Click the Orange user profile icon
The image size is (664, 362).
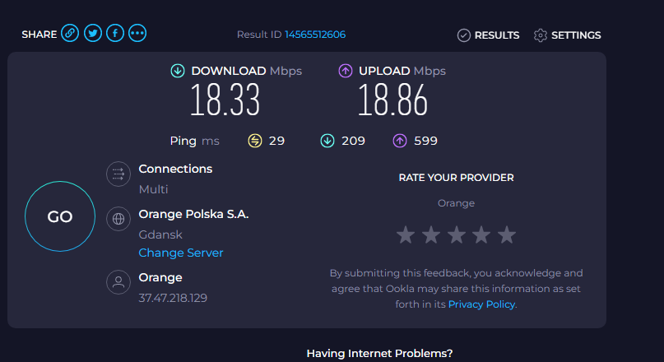point(118,282)
